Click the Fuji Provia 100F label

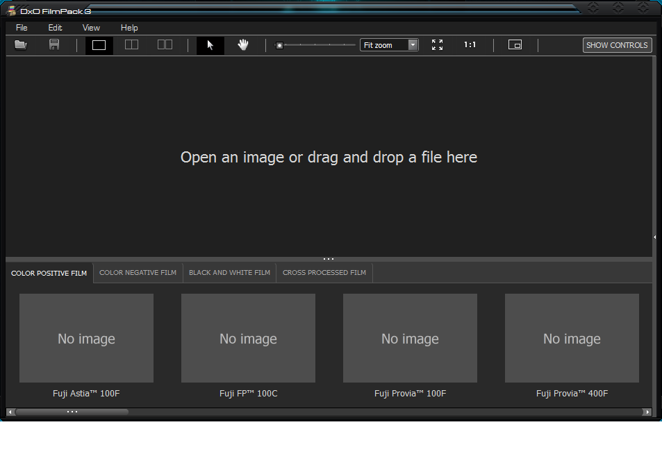point(410,394)
